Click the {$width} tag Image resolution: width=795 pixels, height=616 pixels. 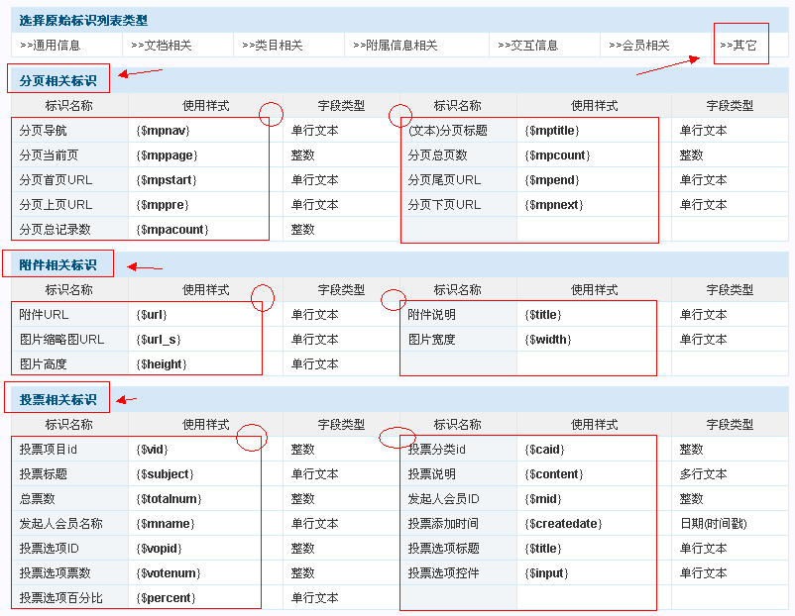548,340
